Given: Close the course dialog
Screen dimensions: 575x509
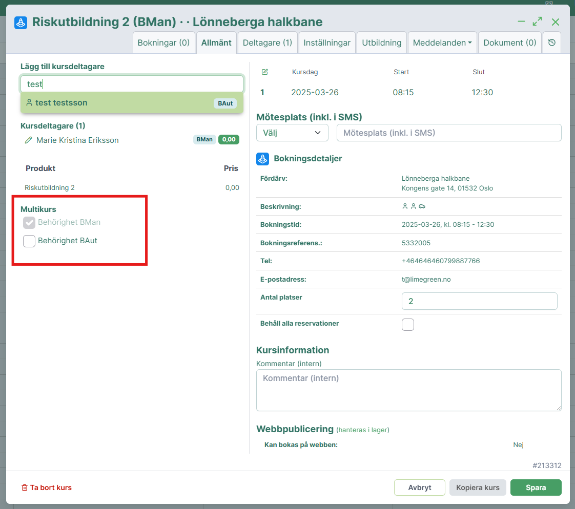Looking at the screenshot, I should click(x=555, y=22).
